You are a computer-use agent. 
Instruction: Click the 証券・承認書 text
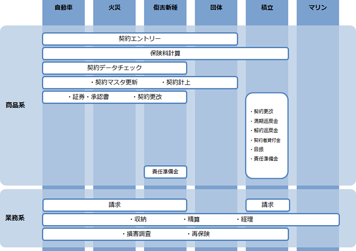[91, 97]
